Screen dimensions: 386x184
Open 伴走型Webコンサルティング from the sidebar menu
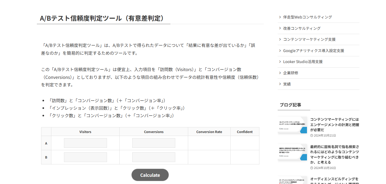point(307,17)
